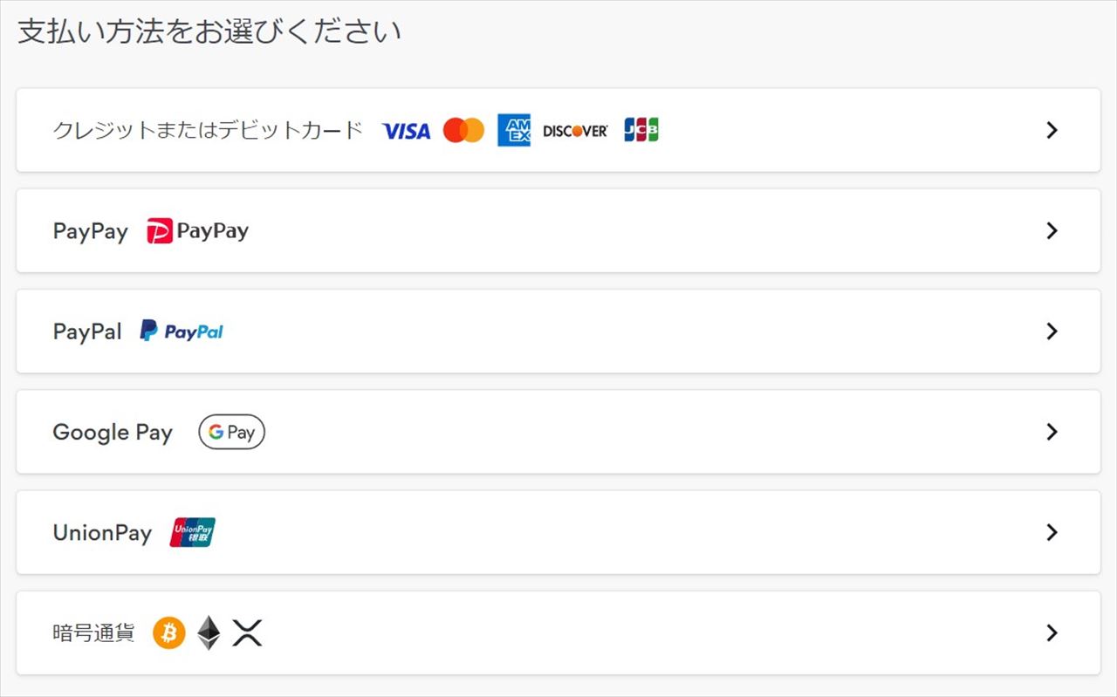
Task: Click the UnionPay card logo
Action: (x=192, y=532)
